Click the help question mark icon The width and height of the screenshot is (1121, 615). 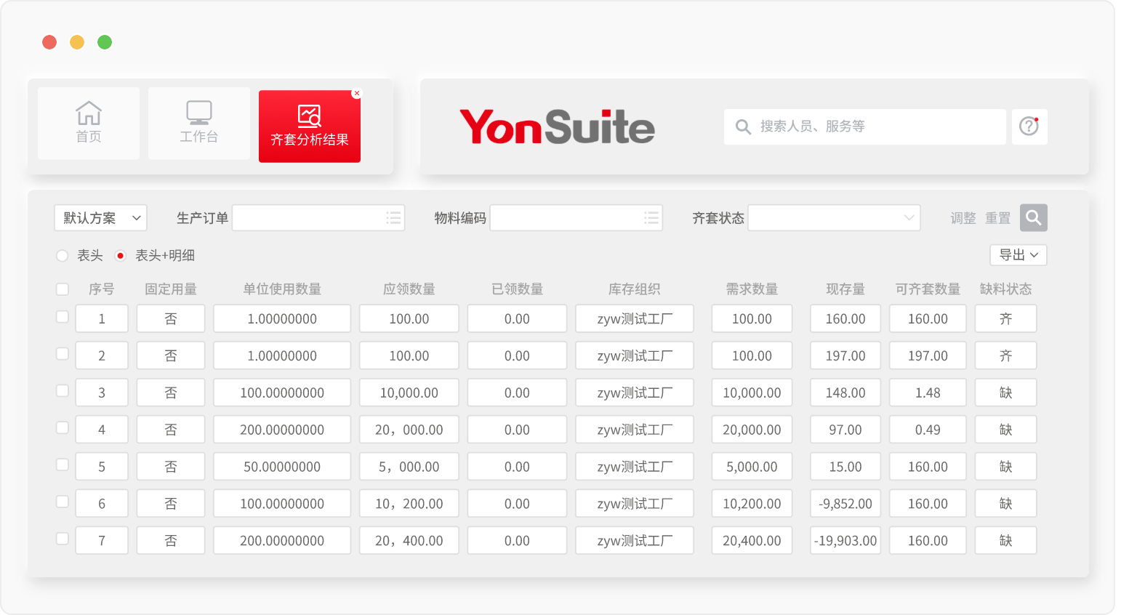(1029, 126)
